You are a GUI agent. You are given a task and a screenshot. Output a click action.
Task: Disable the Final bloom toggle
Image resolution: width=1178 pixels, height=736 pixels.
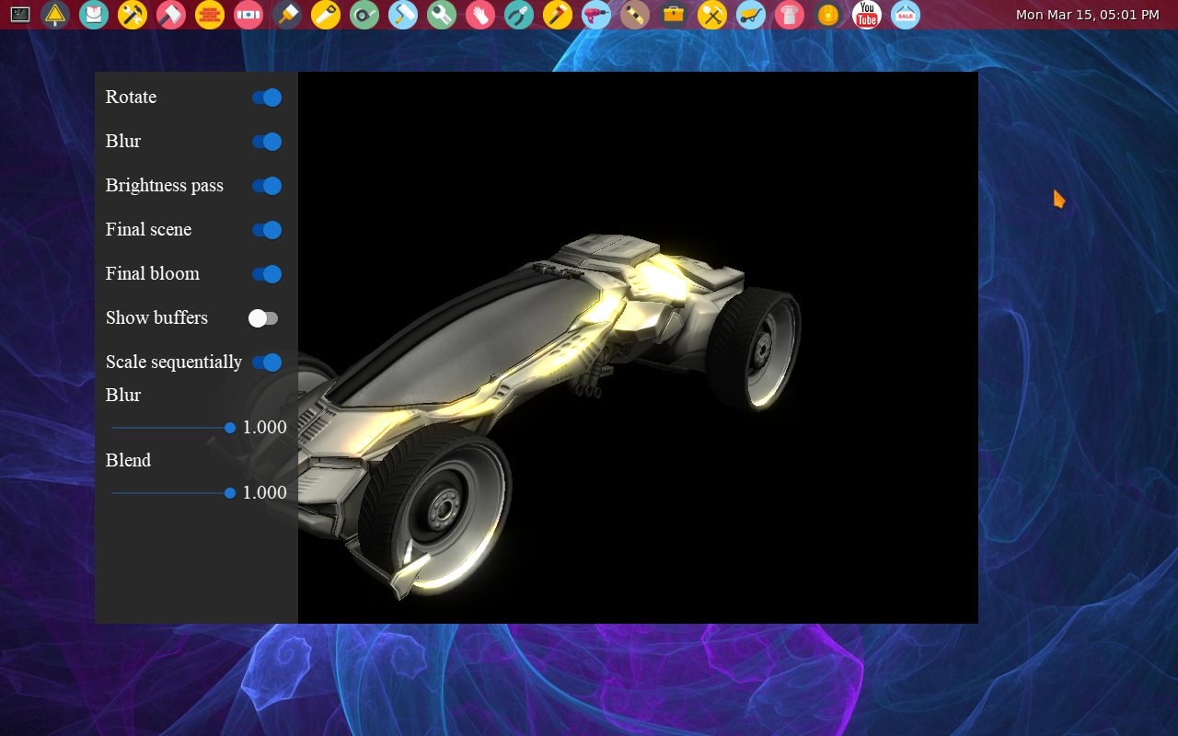point(267,274)
